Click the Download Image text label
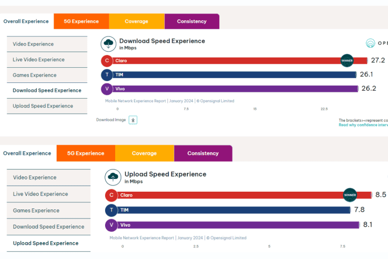 [x=111, y=120]
